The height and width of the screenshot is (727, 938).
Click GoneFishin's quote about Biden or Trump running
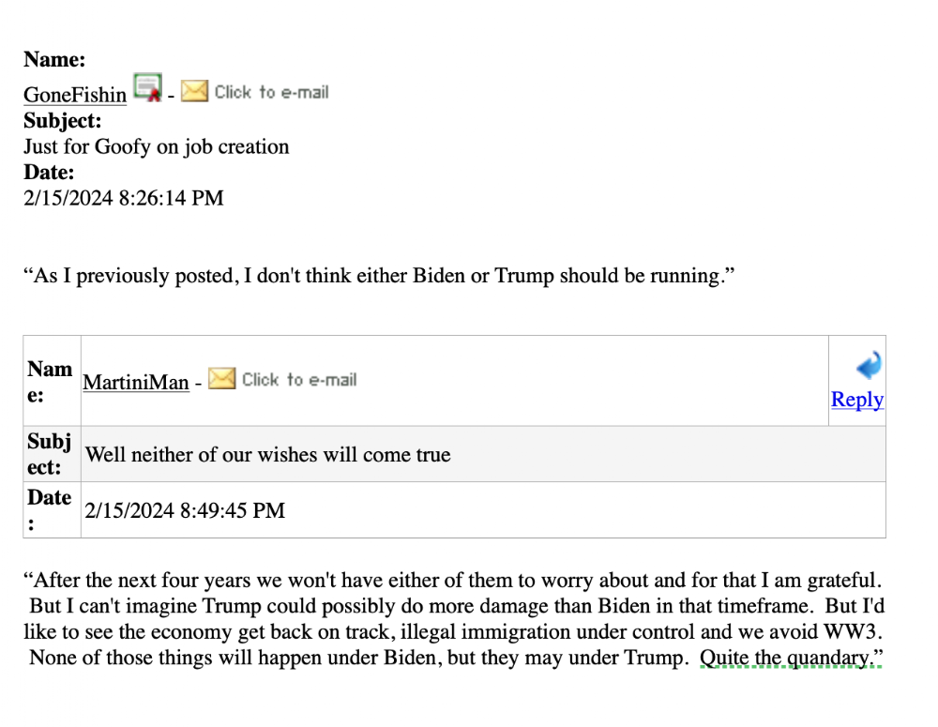(x=375, y=276)
